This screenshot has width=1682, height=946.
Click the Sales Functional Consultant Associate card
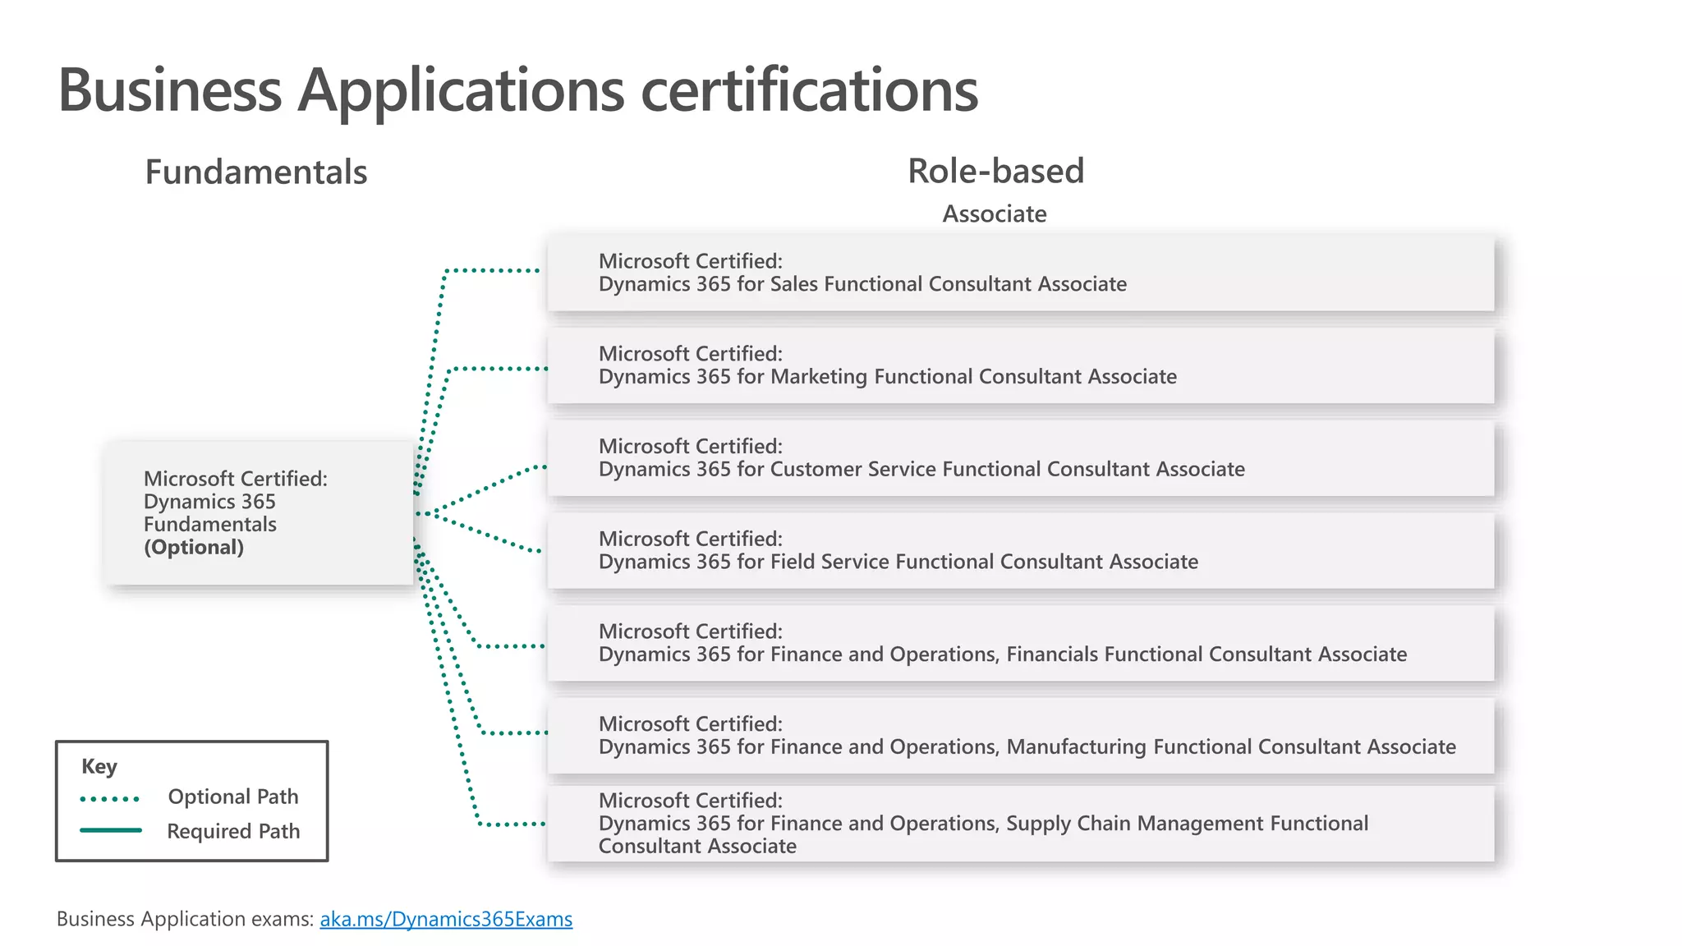(1021, 273)
